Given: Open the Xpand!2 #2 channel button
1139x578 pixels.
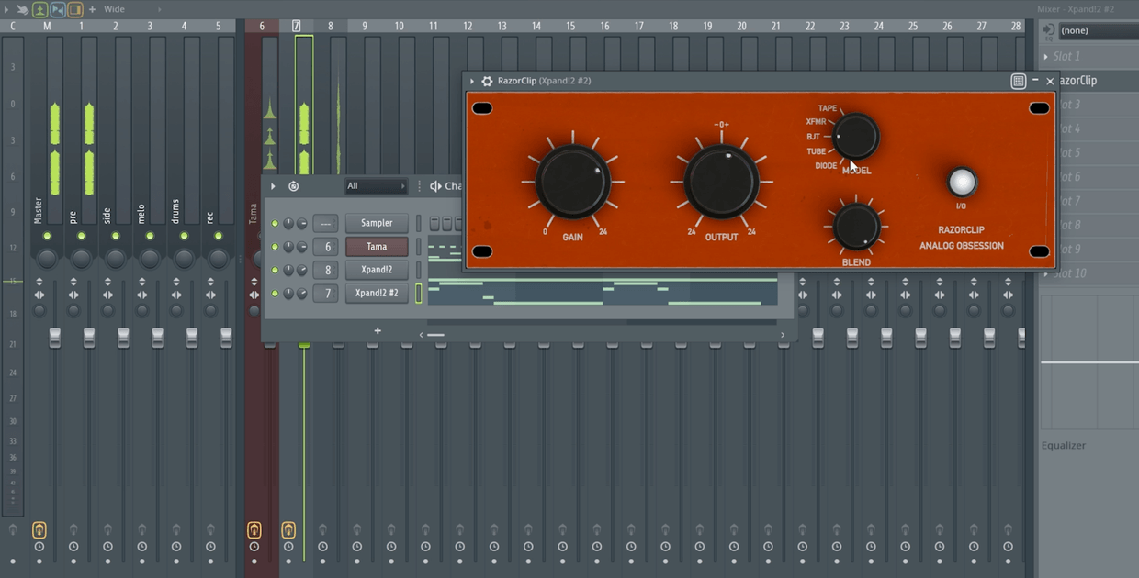Looking at the screenshot, I should [377, 294].
